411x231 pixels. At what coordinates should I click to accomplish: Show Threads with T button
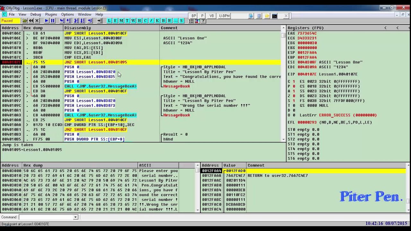point(127,21)
